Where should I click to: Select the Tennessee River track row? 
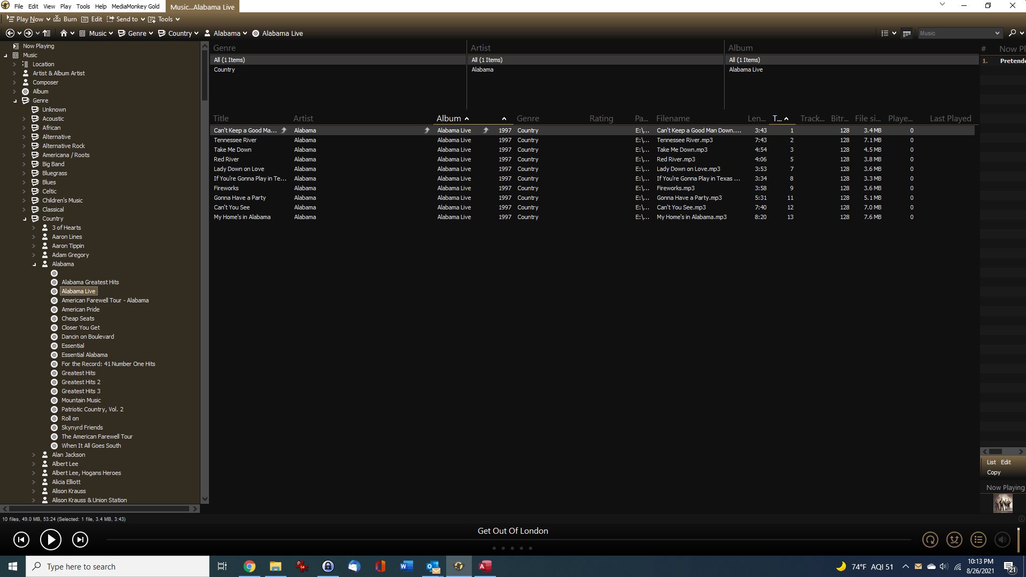point(592,140)
